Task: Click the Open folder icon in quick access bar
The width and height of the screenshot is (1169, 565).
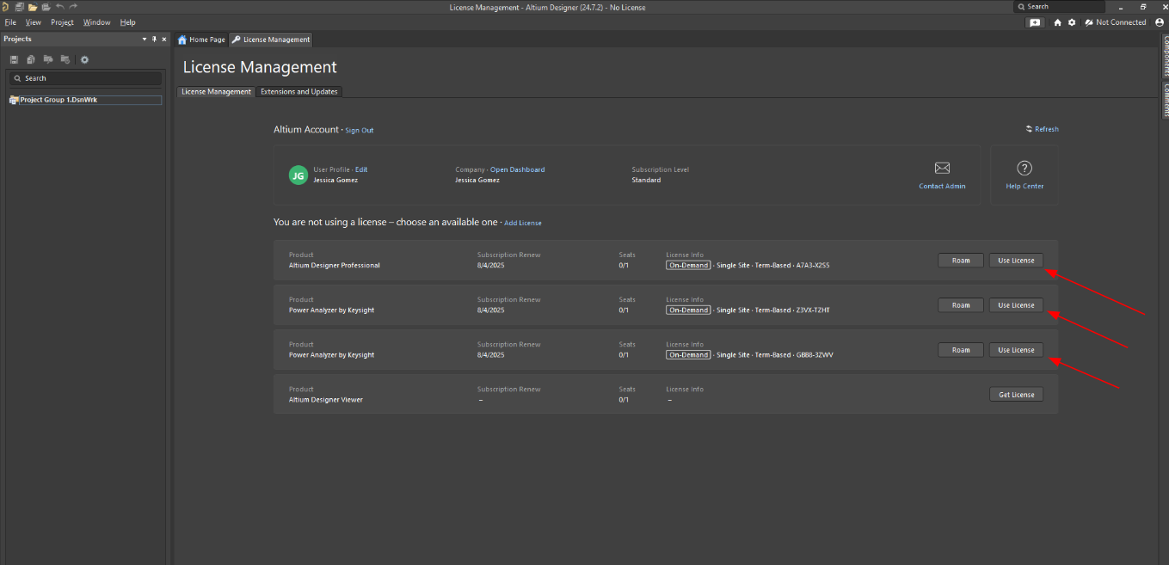Action: coord(33,7)
